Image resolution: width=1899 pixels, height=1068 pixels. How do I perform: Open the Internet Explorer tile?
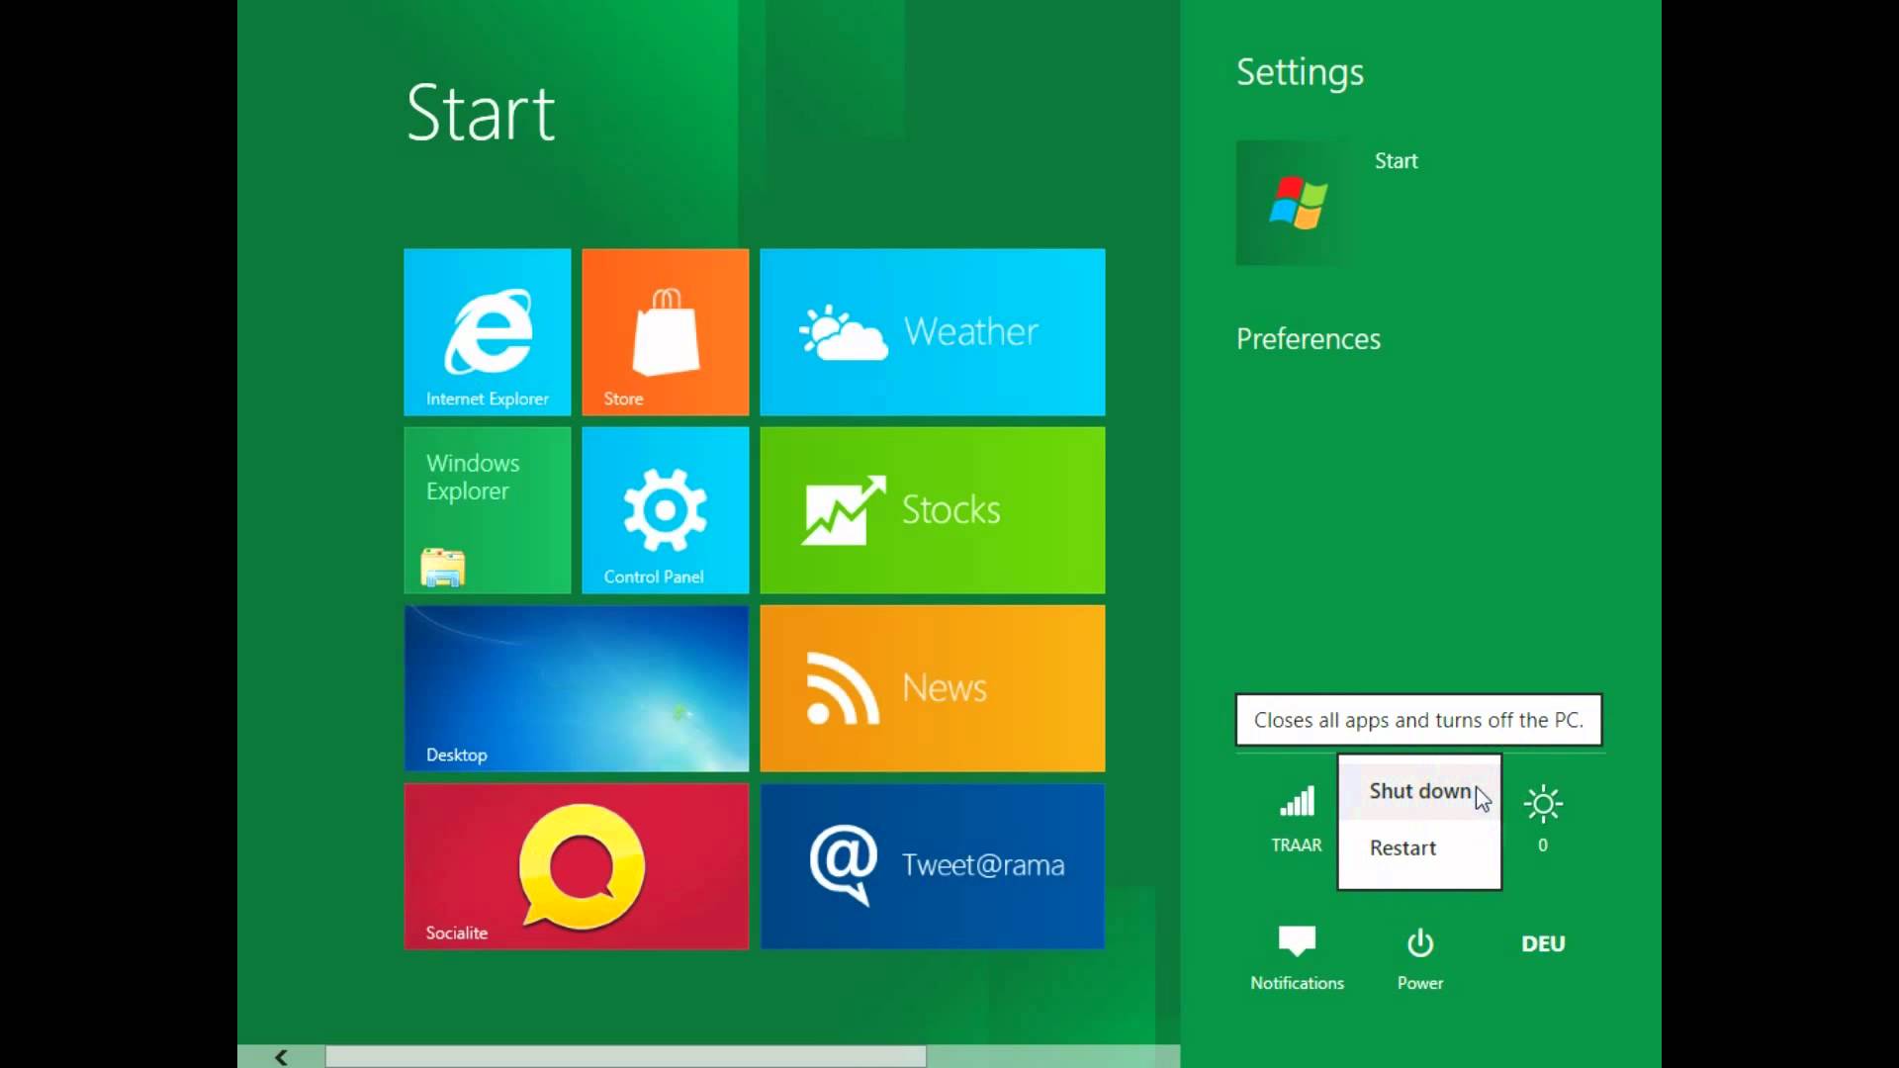pyautogui.click(x=487, y=332)
